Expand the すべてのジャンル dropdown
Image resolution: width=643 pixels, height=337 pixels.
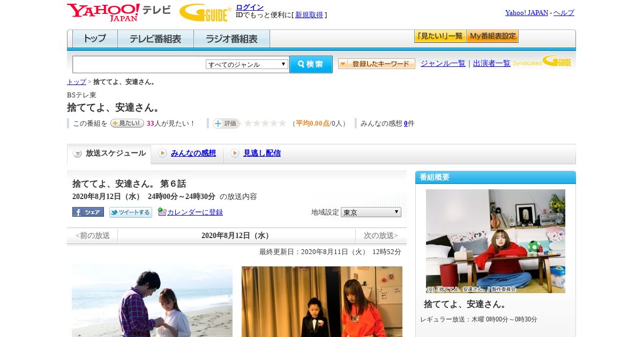coord(247,64)
